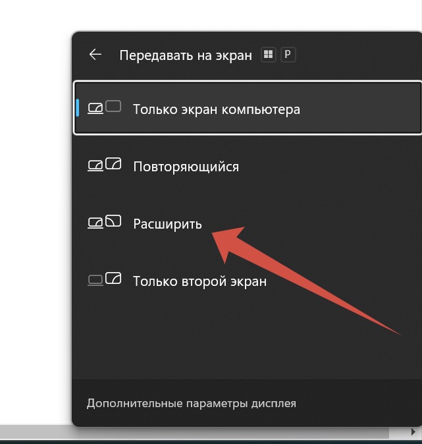Click the blue selection indicator bar
Image resolution: width=422 pixels, height=444 pixels.
tap(78, 107)
